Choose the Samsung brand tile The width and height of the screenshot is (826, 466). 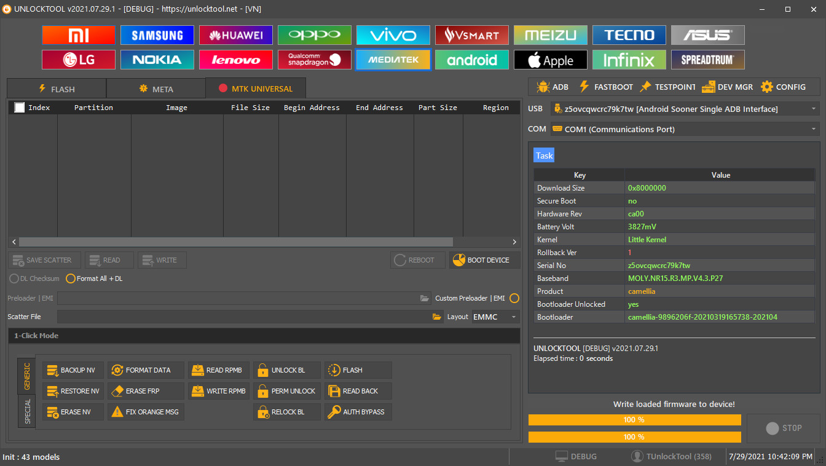tap(157, 35)
